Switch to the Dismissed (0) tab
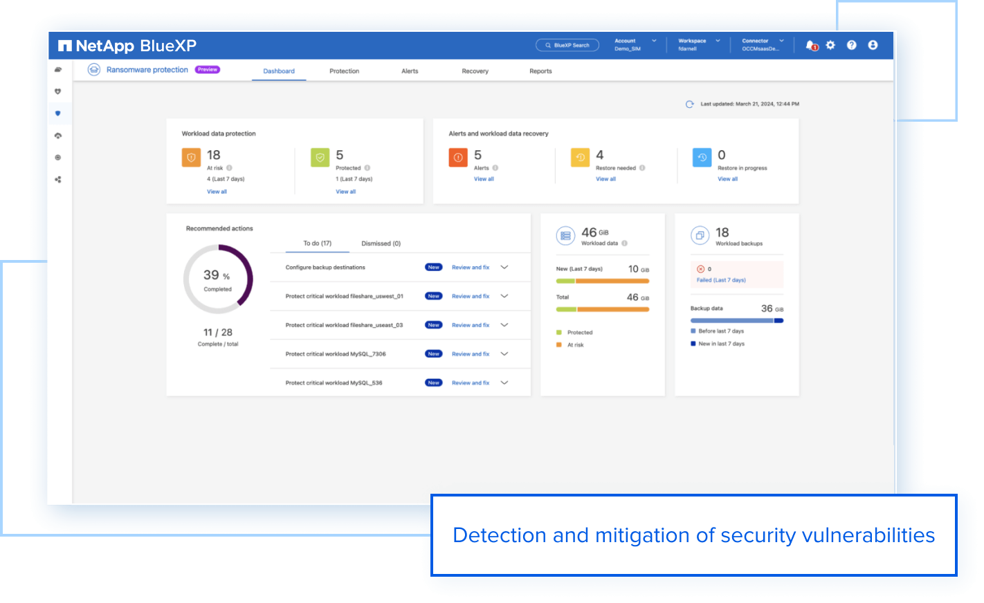This screenshot has height=603, width=984. pyautogui.click(x=380, y=243)
